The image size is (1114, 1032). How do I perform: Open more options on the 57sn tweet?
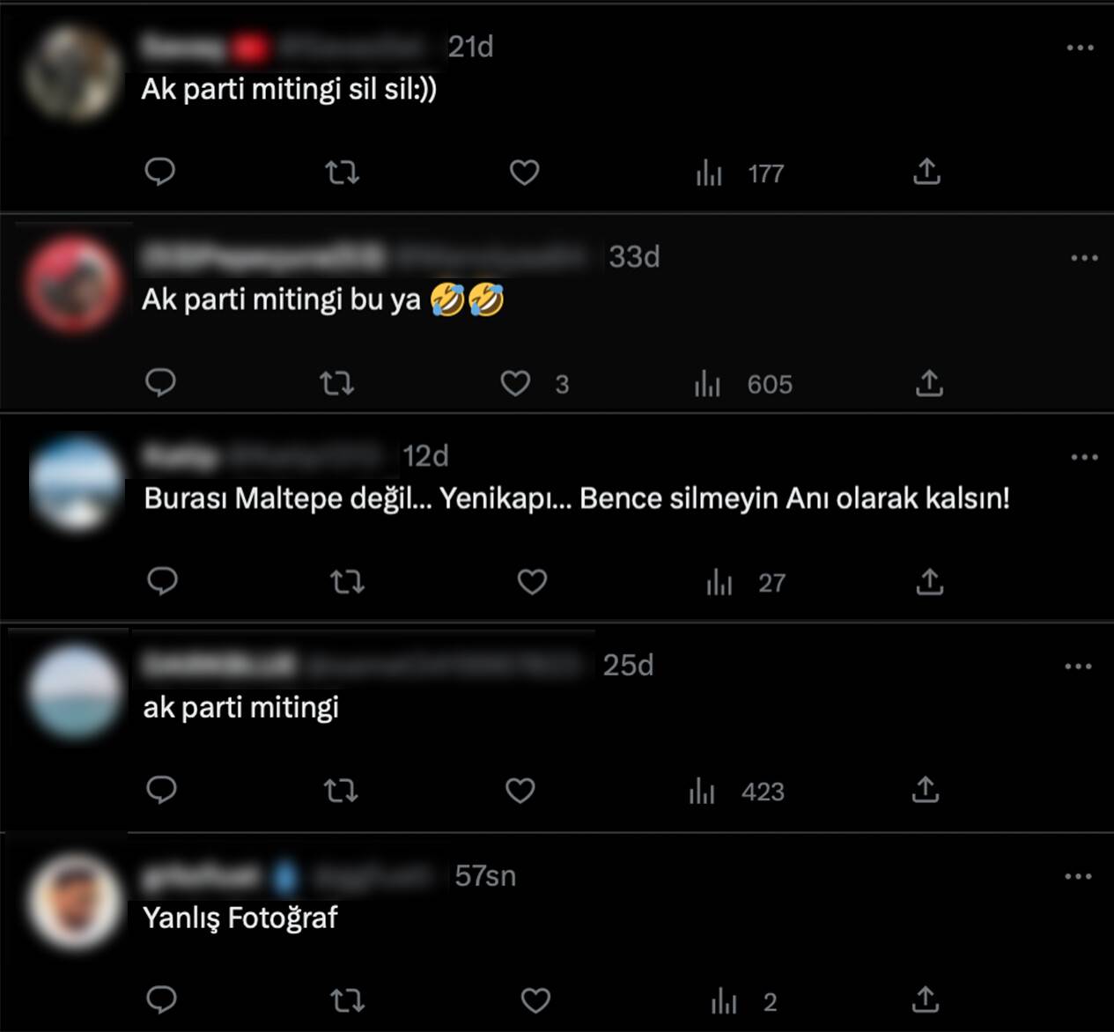point(1078,876)
